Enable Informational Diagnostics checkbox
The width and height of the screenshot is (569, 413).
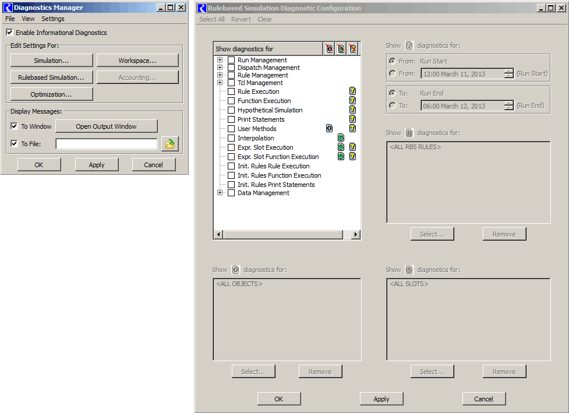pyautogui.click(x=9, y=32)
